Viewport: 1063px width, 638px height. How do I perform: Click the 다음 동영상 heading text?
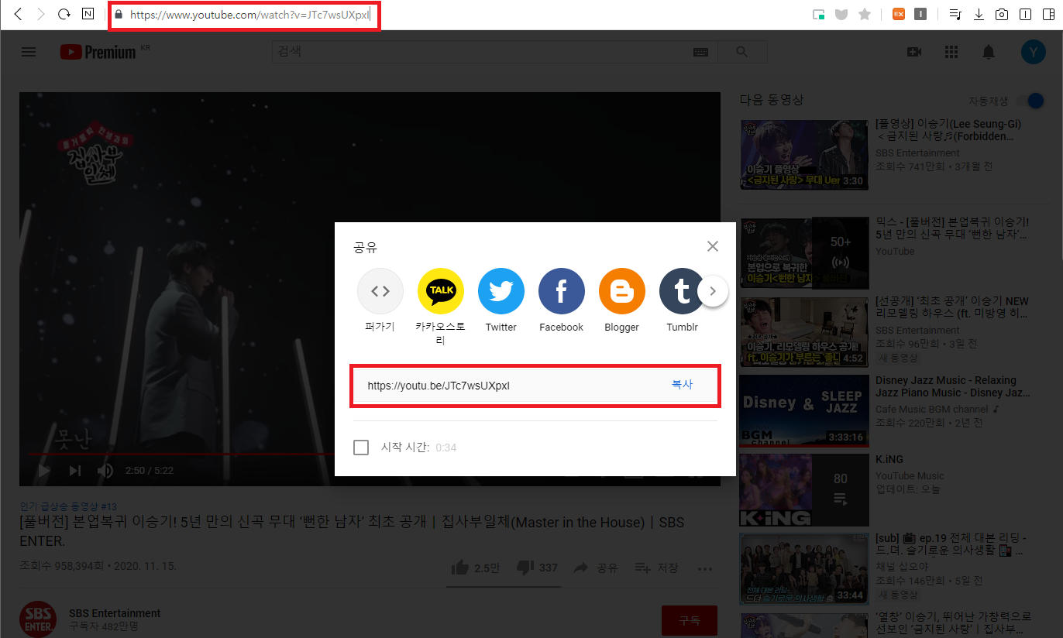772,100
